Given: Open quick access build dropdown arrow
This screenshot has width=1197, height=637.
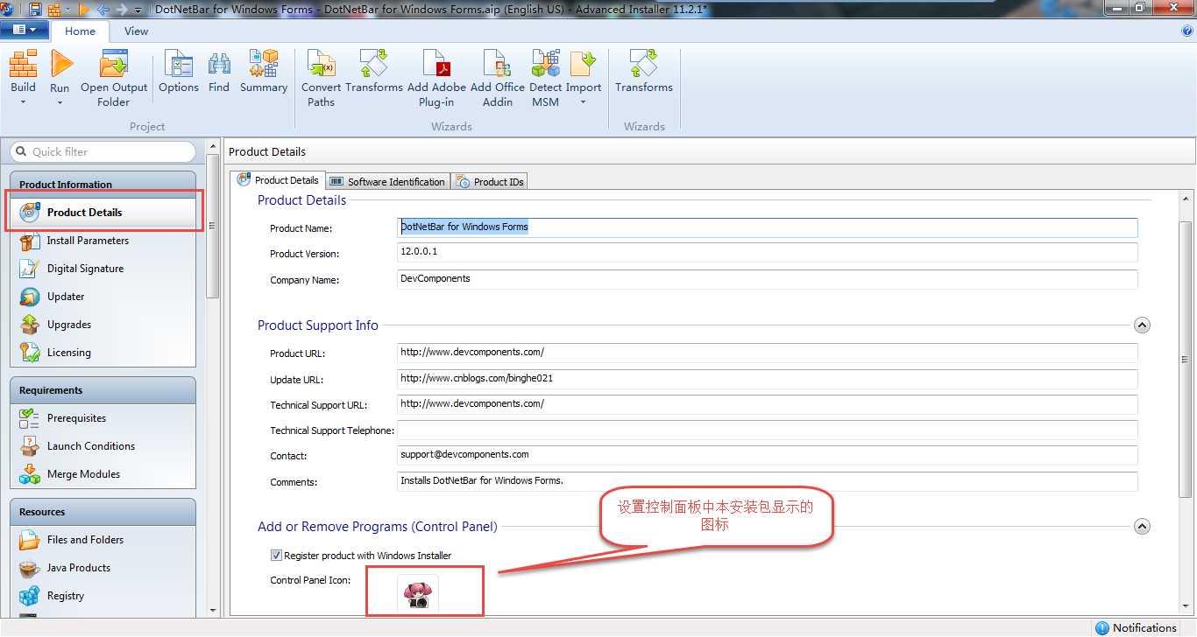Looking at the screenshot, I should pyautogui.click(x=67, y=10).
